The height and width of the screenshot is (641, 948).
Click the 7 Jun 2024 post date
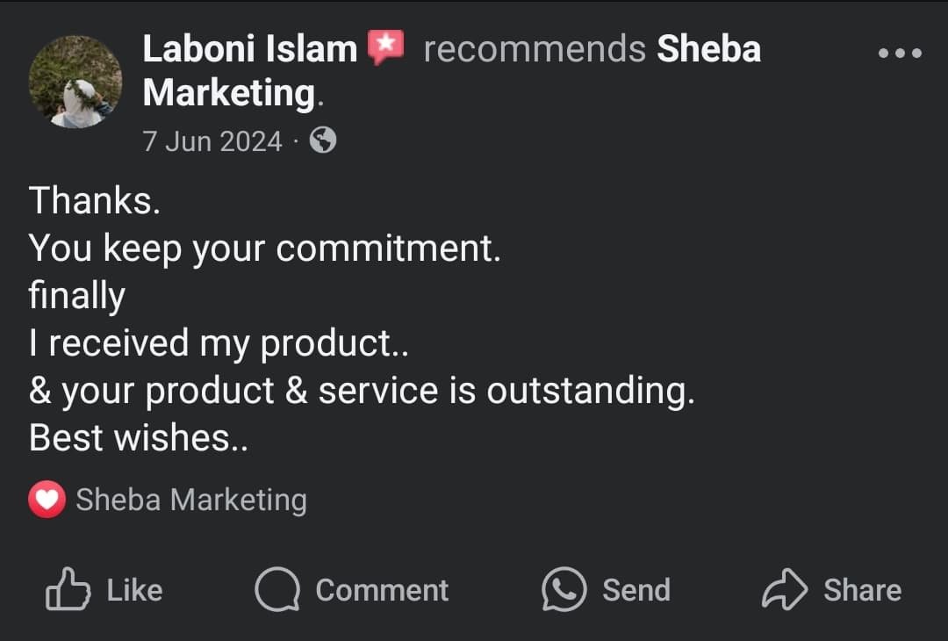point(212,141)
